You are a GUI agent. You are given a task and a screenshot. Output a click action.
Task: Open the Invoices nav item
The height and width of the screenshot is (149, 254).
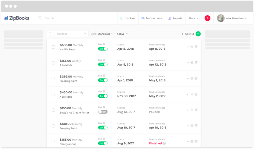coord(128,18)
